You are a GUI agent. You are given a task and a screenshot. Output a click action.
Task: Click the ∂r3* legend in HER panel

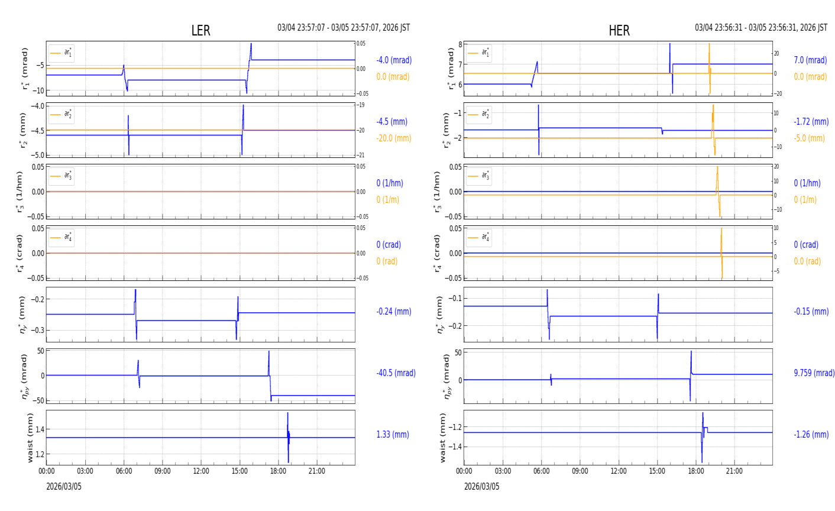(x=479, y=176)
